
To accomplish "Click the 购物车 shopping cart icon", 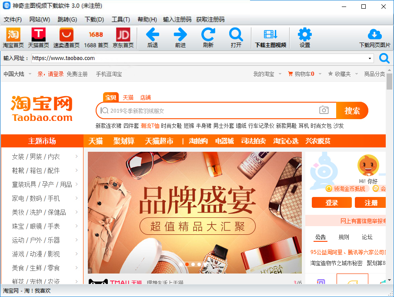I will 290,74.
